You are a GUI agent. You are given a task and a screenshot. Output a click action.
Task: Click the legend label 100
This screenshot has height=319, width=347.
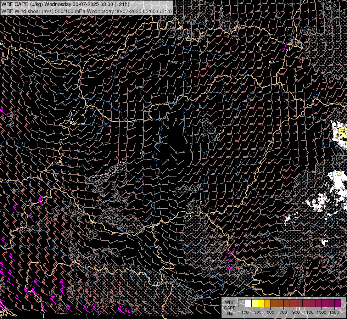point(245,312)
